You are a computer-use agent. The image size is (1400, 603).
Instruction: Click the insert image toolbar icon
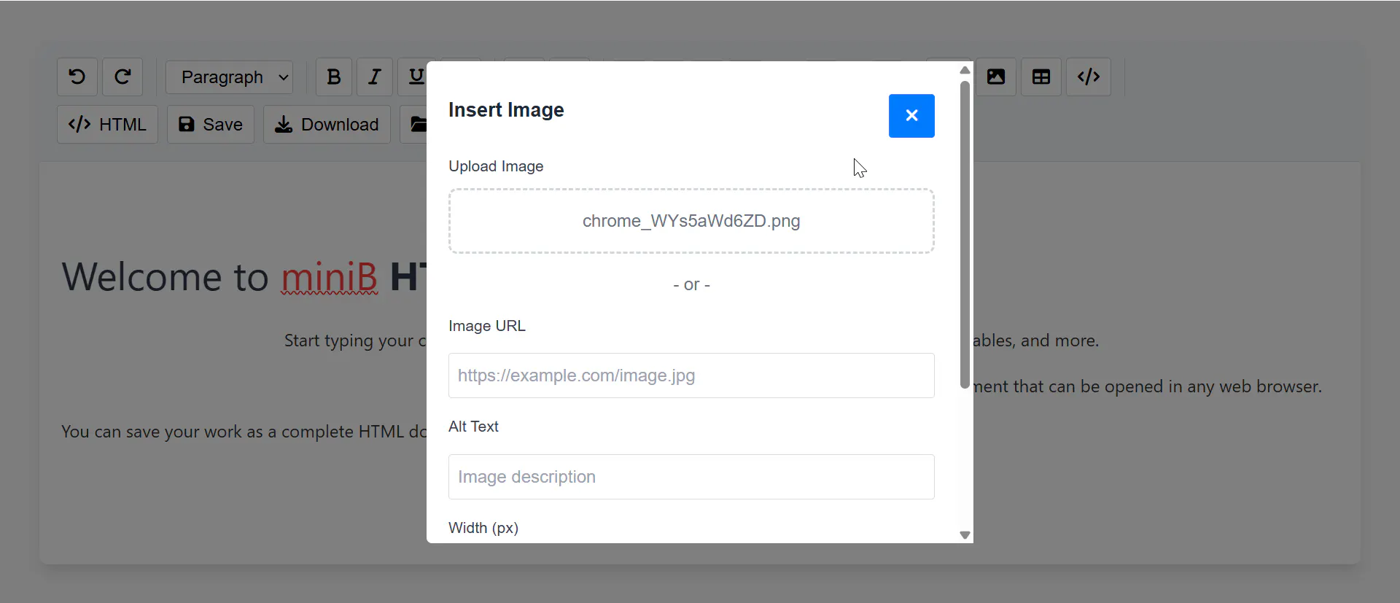coord(996,77)
